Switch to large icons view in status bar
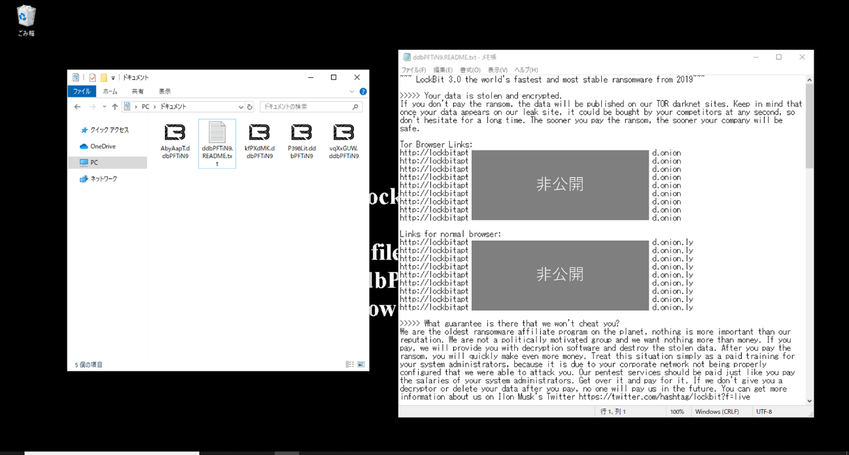The image size is (849, 455). pyautogui.click(x=360, y=365)
